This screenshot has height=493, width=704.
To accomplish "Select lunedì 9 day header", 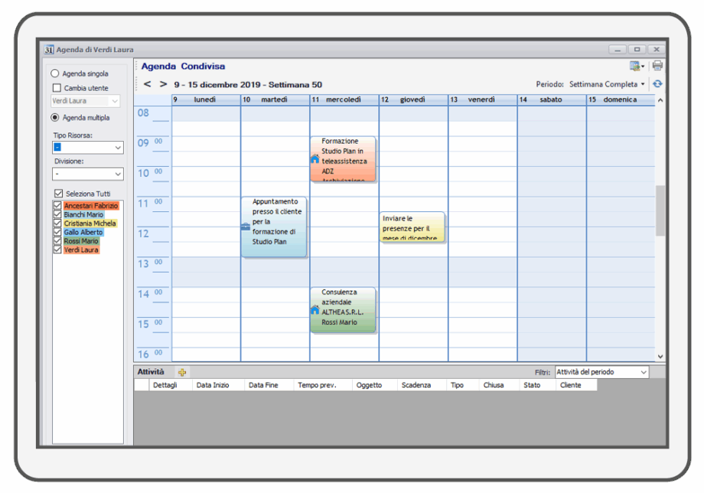I will [x=206, y=100].
